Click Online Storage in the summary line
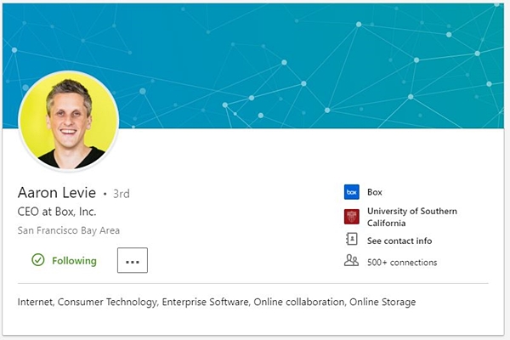The width and height of the screenshot is (510, 340). click(x=382, y=302)
